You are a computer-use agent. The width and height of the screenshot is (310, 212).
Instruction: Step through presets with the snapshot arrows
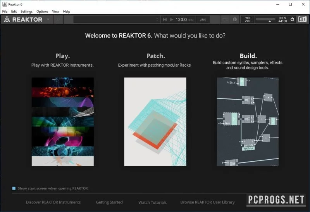tap(157, 20)
